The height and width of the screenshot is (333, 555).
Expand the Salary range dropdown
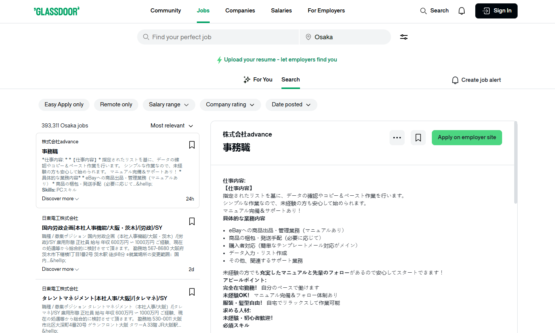click(169, 104)
